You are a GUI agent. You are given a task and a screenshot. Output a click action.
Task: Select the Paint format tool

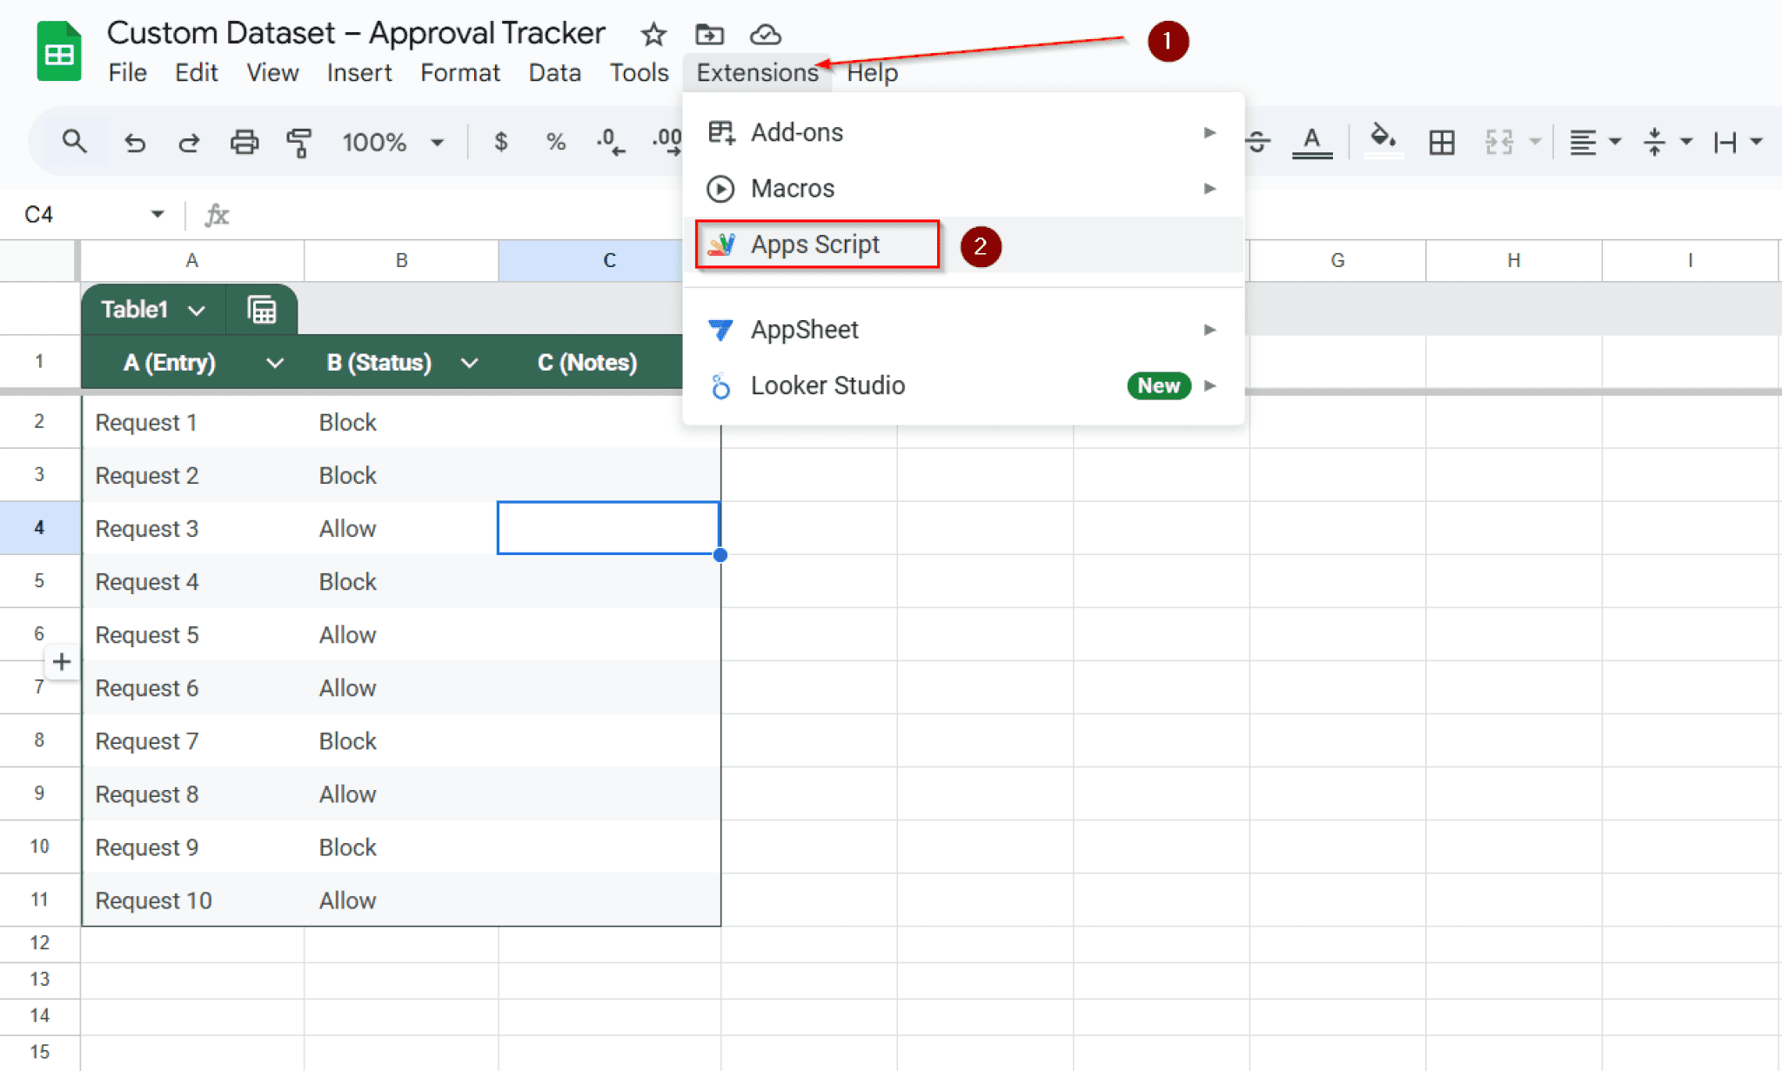299,142
